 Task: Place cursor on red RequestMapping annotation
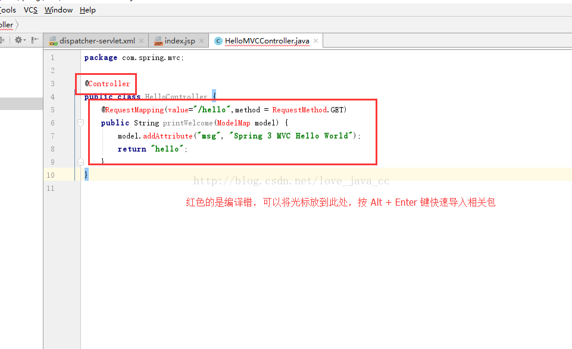(x=135, y=109)
